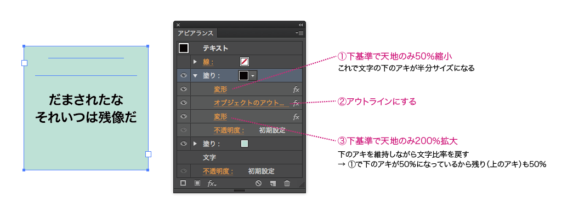
Task: Click the fx icon on the 変形 row above 不透明度
Action: tap(296, 116)
